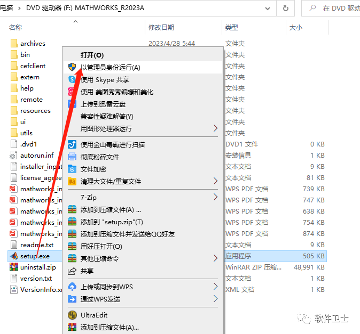Screen dimensions: 360x334
Task: Open the remote folder
Action: tap(32, 100)
